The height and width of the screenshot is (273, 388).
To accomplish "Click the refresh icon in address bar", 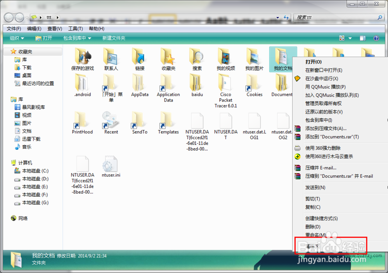I will (286, 17).
